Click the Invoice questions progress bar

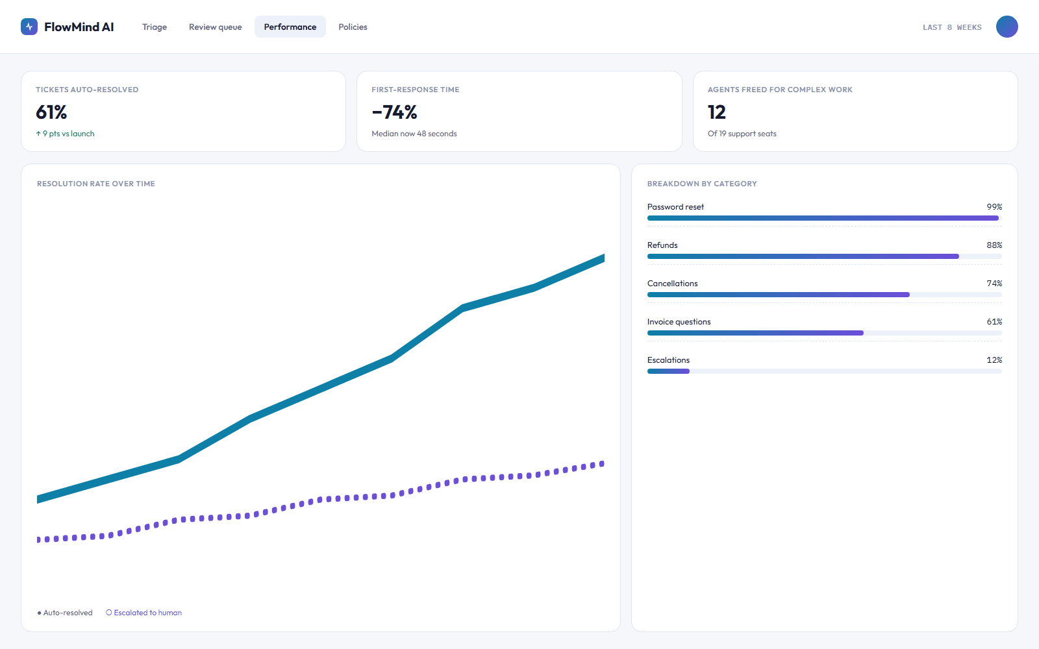(x=824, y=333)
